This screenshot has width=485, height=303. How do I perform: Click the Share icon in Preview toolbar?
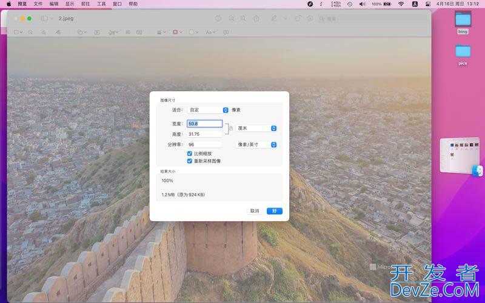click(x=256, y=19)
